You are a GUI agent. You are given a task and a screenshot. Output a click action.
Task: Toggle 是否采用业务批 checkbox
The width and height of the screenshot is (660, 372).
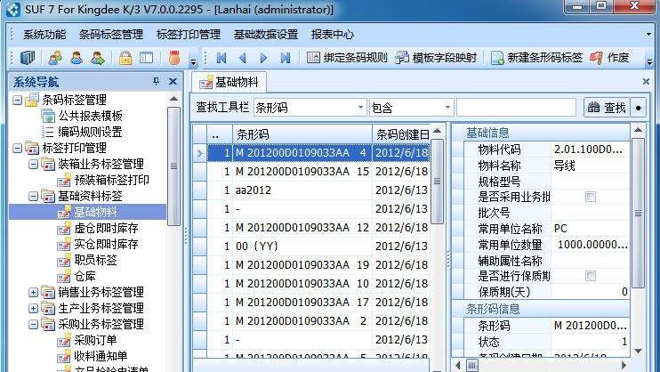(x=591, y=197)
